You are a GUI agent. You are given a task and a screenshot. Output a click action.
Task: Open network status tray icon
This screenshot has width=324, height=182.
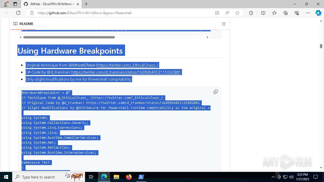(285, 177)
